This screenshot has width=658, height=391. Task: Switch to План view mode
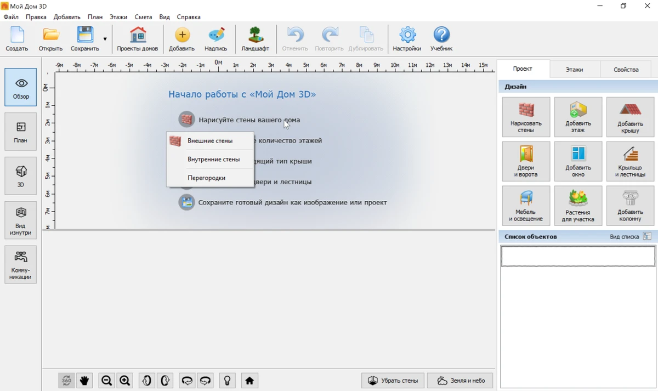(x=21, y=132)
